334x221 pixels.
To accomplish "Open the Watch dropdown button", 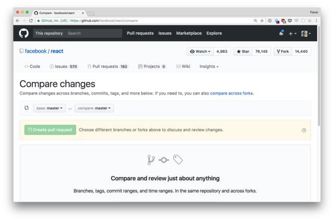I will pos(200,52).
